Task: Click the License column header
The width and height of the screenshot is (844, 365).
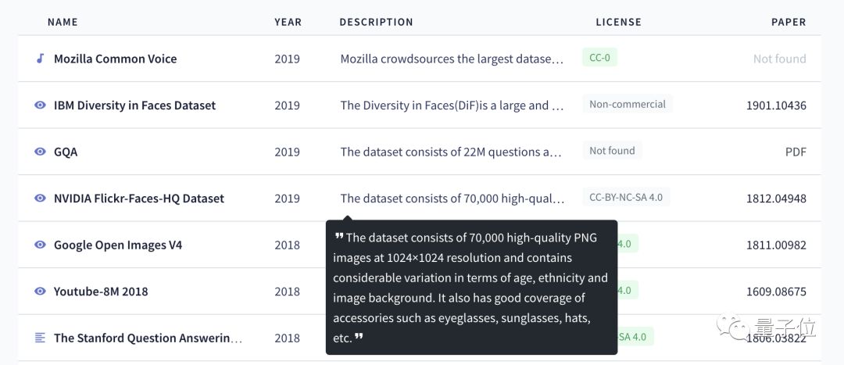Action: [x=618, y=22]
